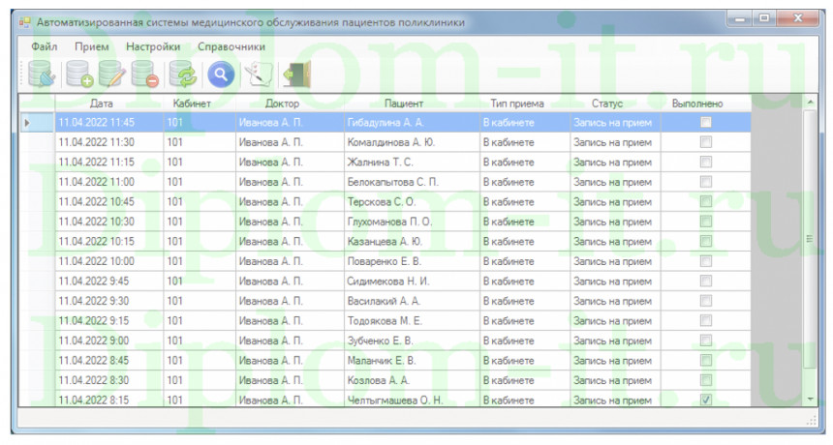This screenshot has height=445, width=833.
Task: Select patient cell Глухоманова П. О.
Action: pyautogui.click(x=412, y=222)
